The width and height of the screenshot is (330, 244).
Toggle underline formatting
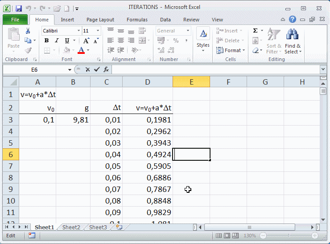[x=66, y=41]
